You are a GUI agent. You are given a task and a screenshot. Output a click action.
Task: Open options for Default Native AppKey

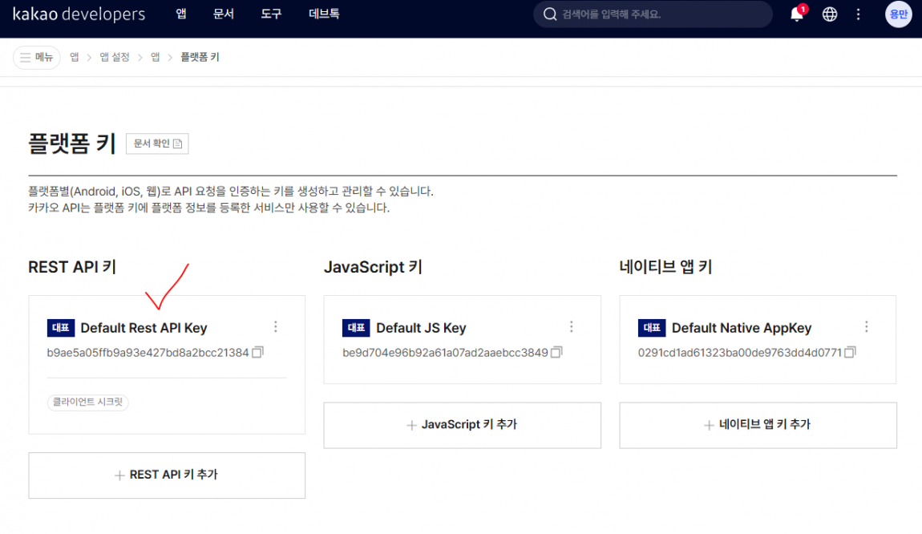click(x=867, y=327)
